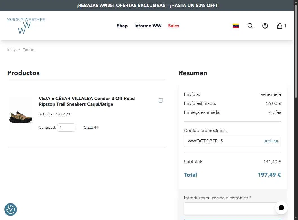Open the Sales menu item
This screenshot has width=298, height=220.
(174, 26)
